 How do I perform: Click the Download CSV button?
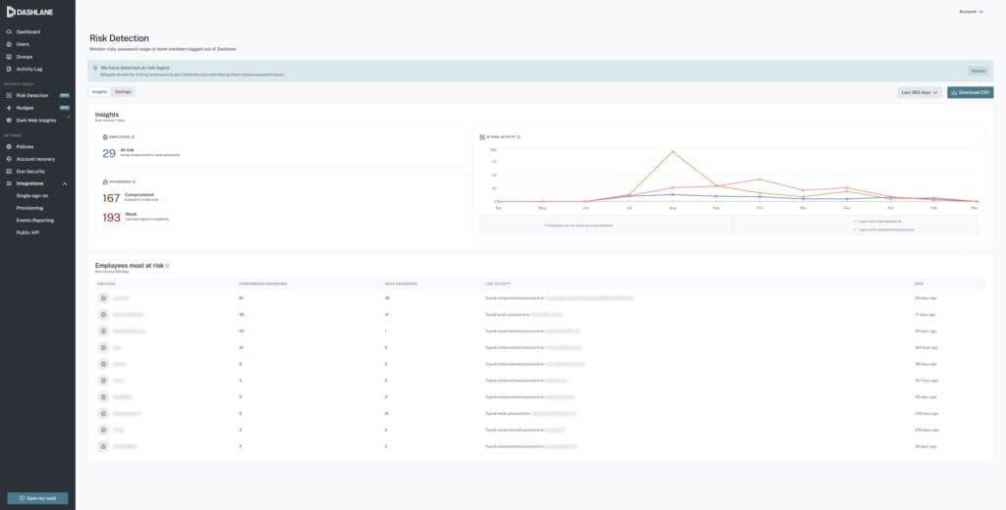click(x=970, y=92)
